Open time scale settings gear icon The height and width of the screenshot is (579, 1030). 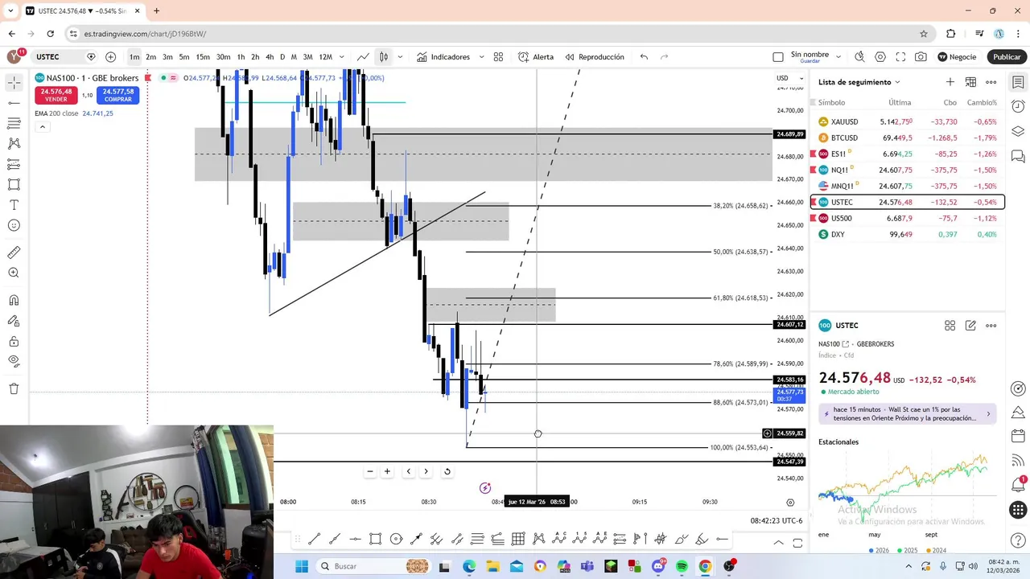point(790,502)
